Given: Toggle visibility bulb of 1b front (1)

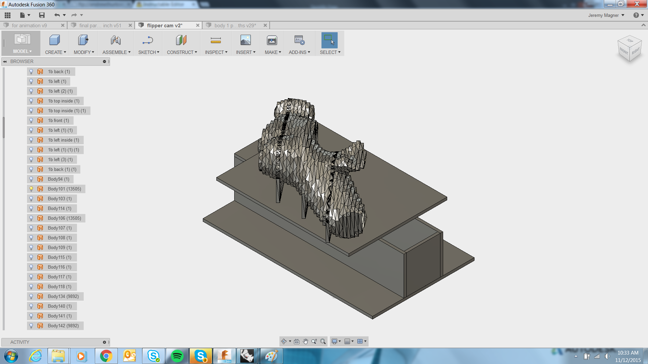Looking at the screenshot, I should (x=31, y=121).
